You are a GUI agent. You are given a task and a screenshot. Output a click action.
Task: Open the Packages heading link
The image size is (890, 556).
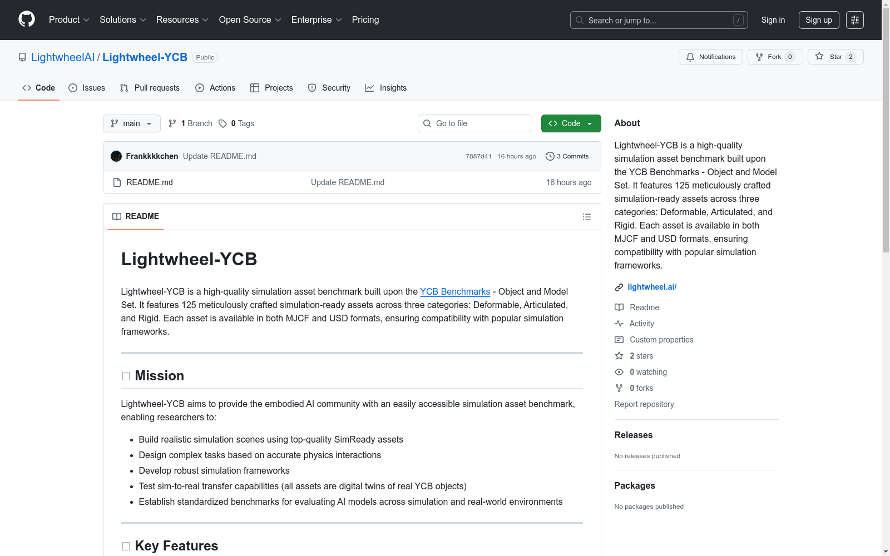635,485
